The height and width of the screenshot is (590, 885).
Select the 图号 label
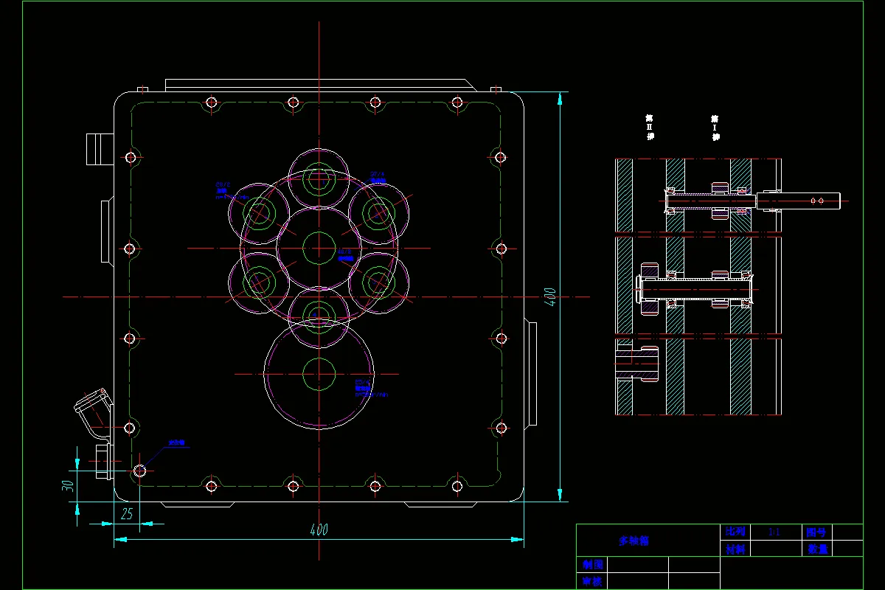(x=816, y=532)
